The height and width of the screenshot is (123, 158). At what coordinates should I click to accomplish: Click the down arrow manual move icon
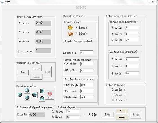point(27,98)
